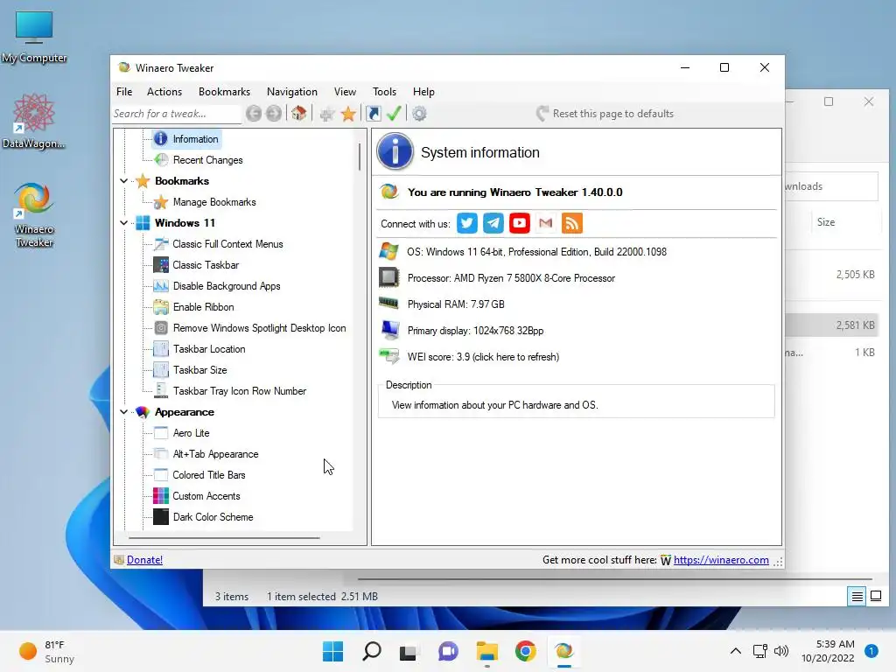This screenshot has height=672, width=896.
Task: Open settings gear icon in toolbar
Action: coord(419,114)
